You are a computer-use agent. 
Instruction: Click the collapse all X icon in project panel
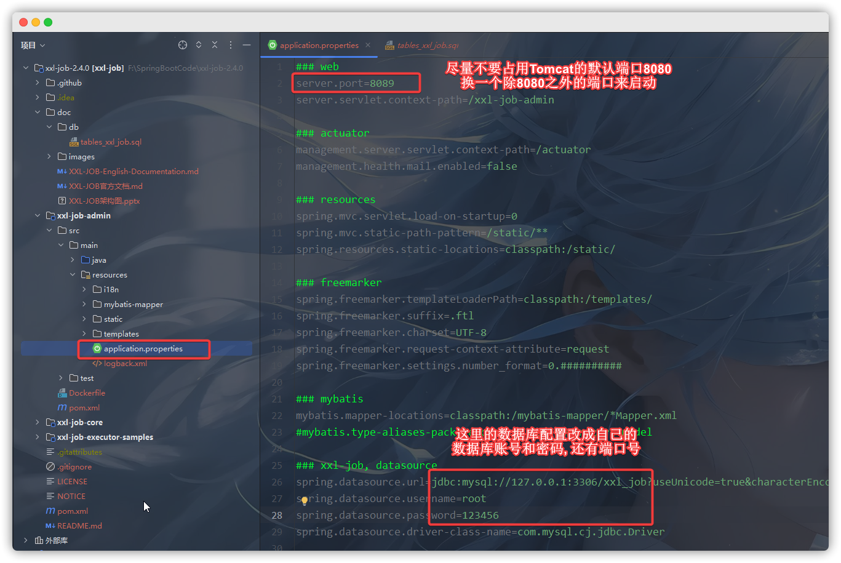[x=215, y=45]
